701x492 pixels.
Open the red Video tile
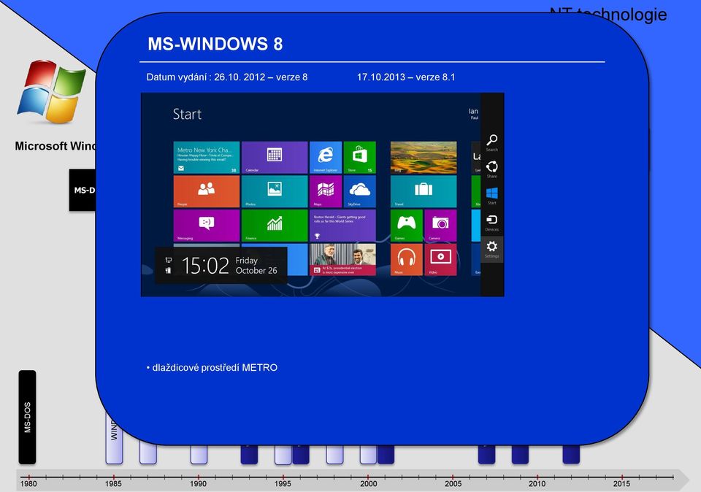click(x=440, y=259)
